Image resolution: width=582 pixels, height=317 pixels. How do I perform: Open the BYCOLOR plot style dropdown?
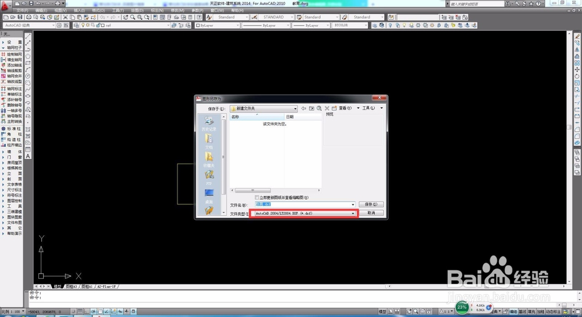(x=350, y=25)
